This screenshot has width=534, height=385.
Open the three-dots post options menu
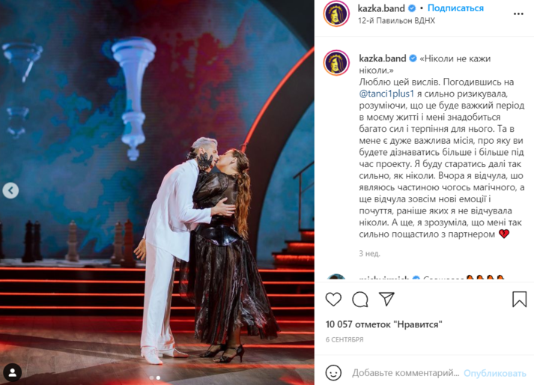(518, 13)
